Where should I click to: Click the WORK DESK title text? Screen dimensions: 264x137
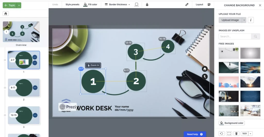(x=94, y=108)
